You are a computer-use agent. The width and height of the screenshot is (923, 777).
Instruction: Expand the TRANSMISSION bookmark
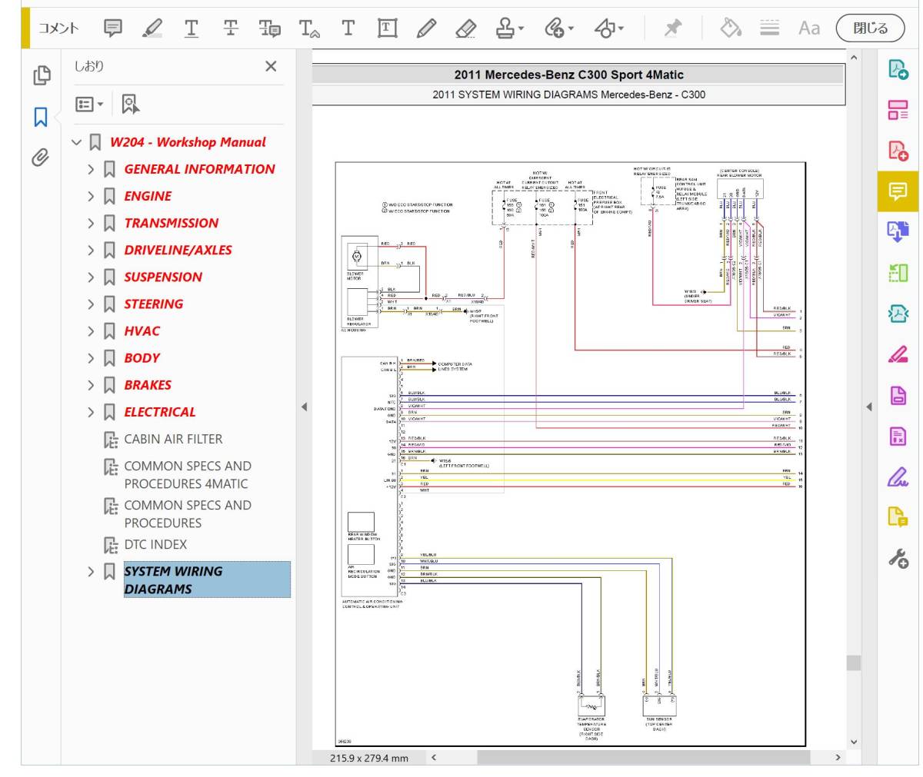(x=91, y=223)
